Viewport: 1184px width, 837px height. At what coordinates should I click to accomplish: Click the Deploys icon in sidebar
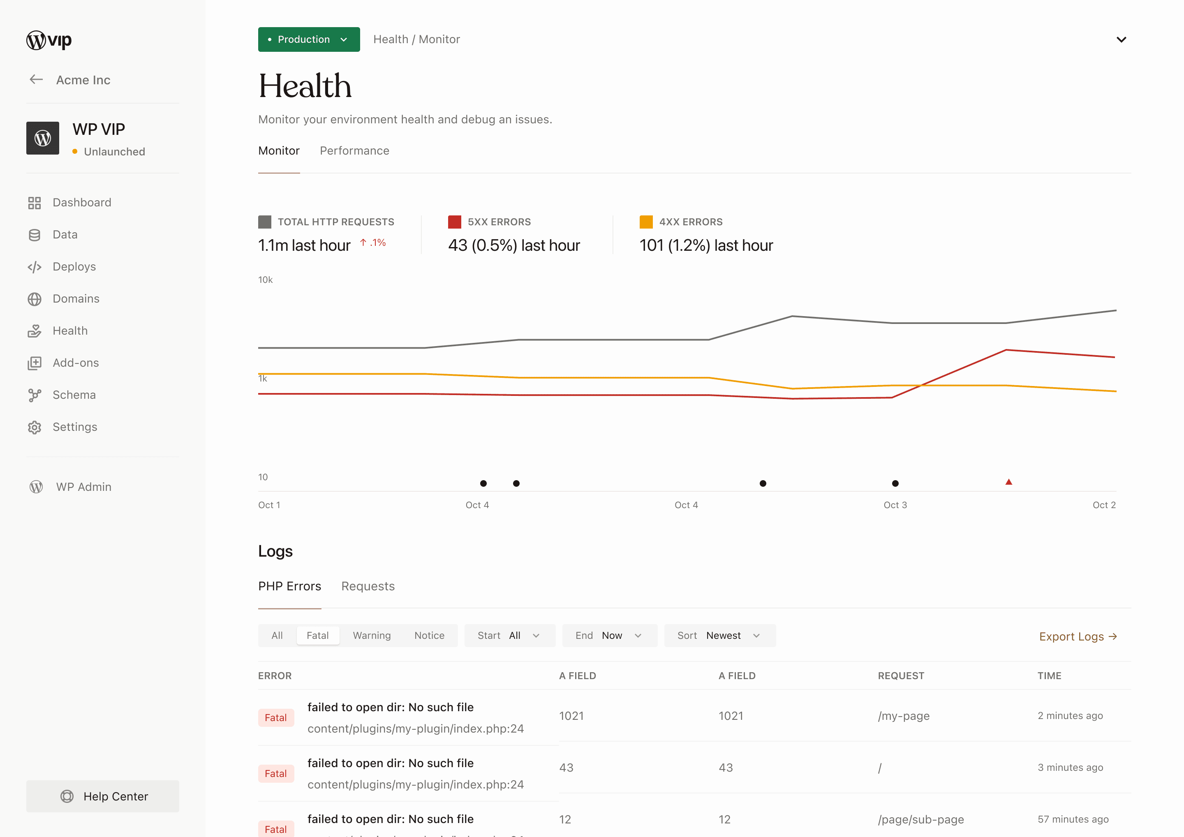(35, 266)
